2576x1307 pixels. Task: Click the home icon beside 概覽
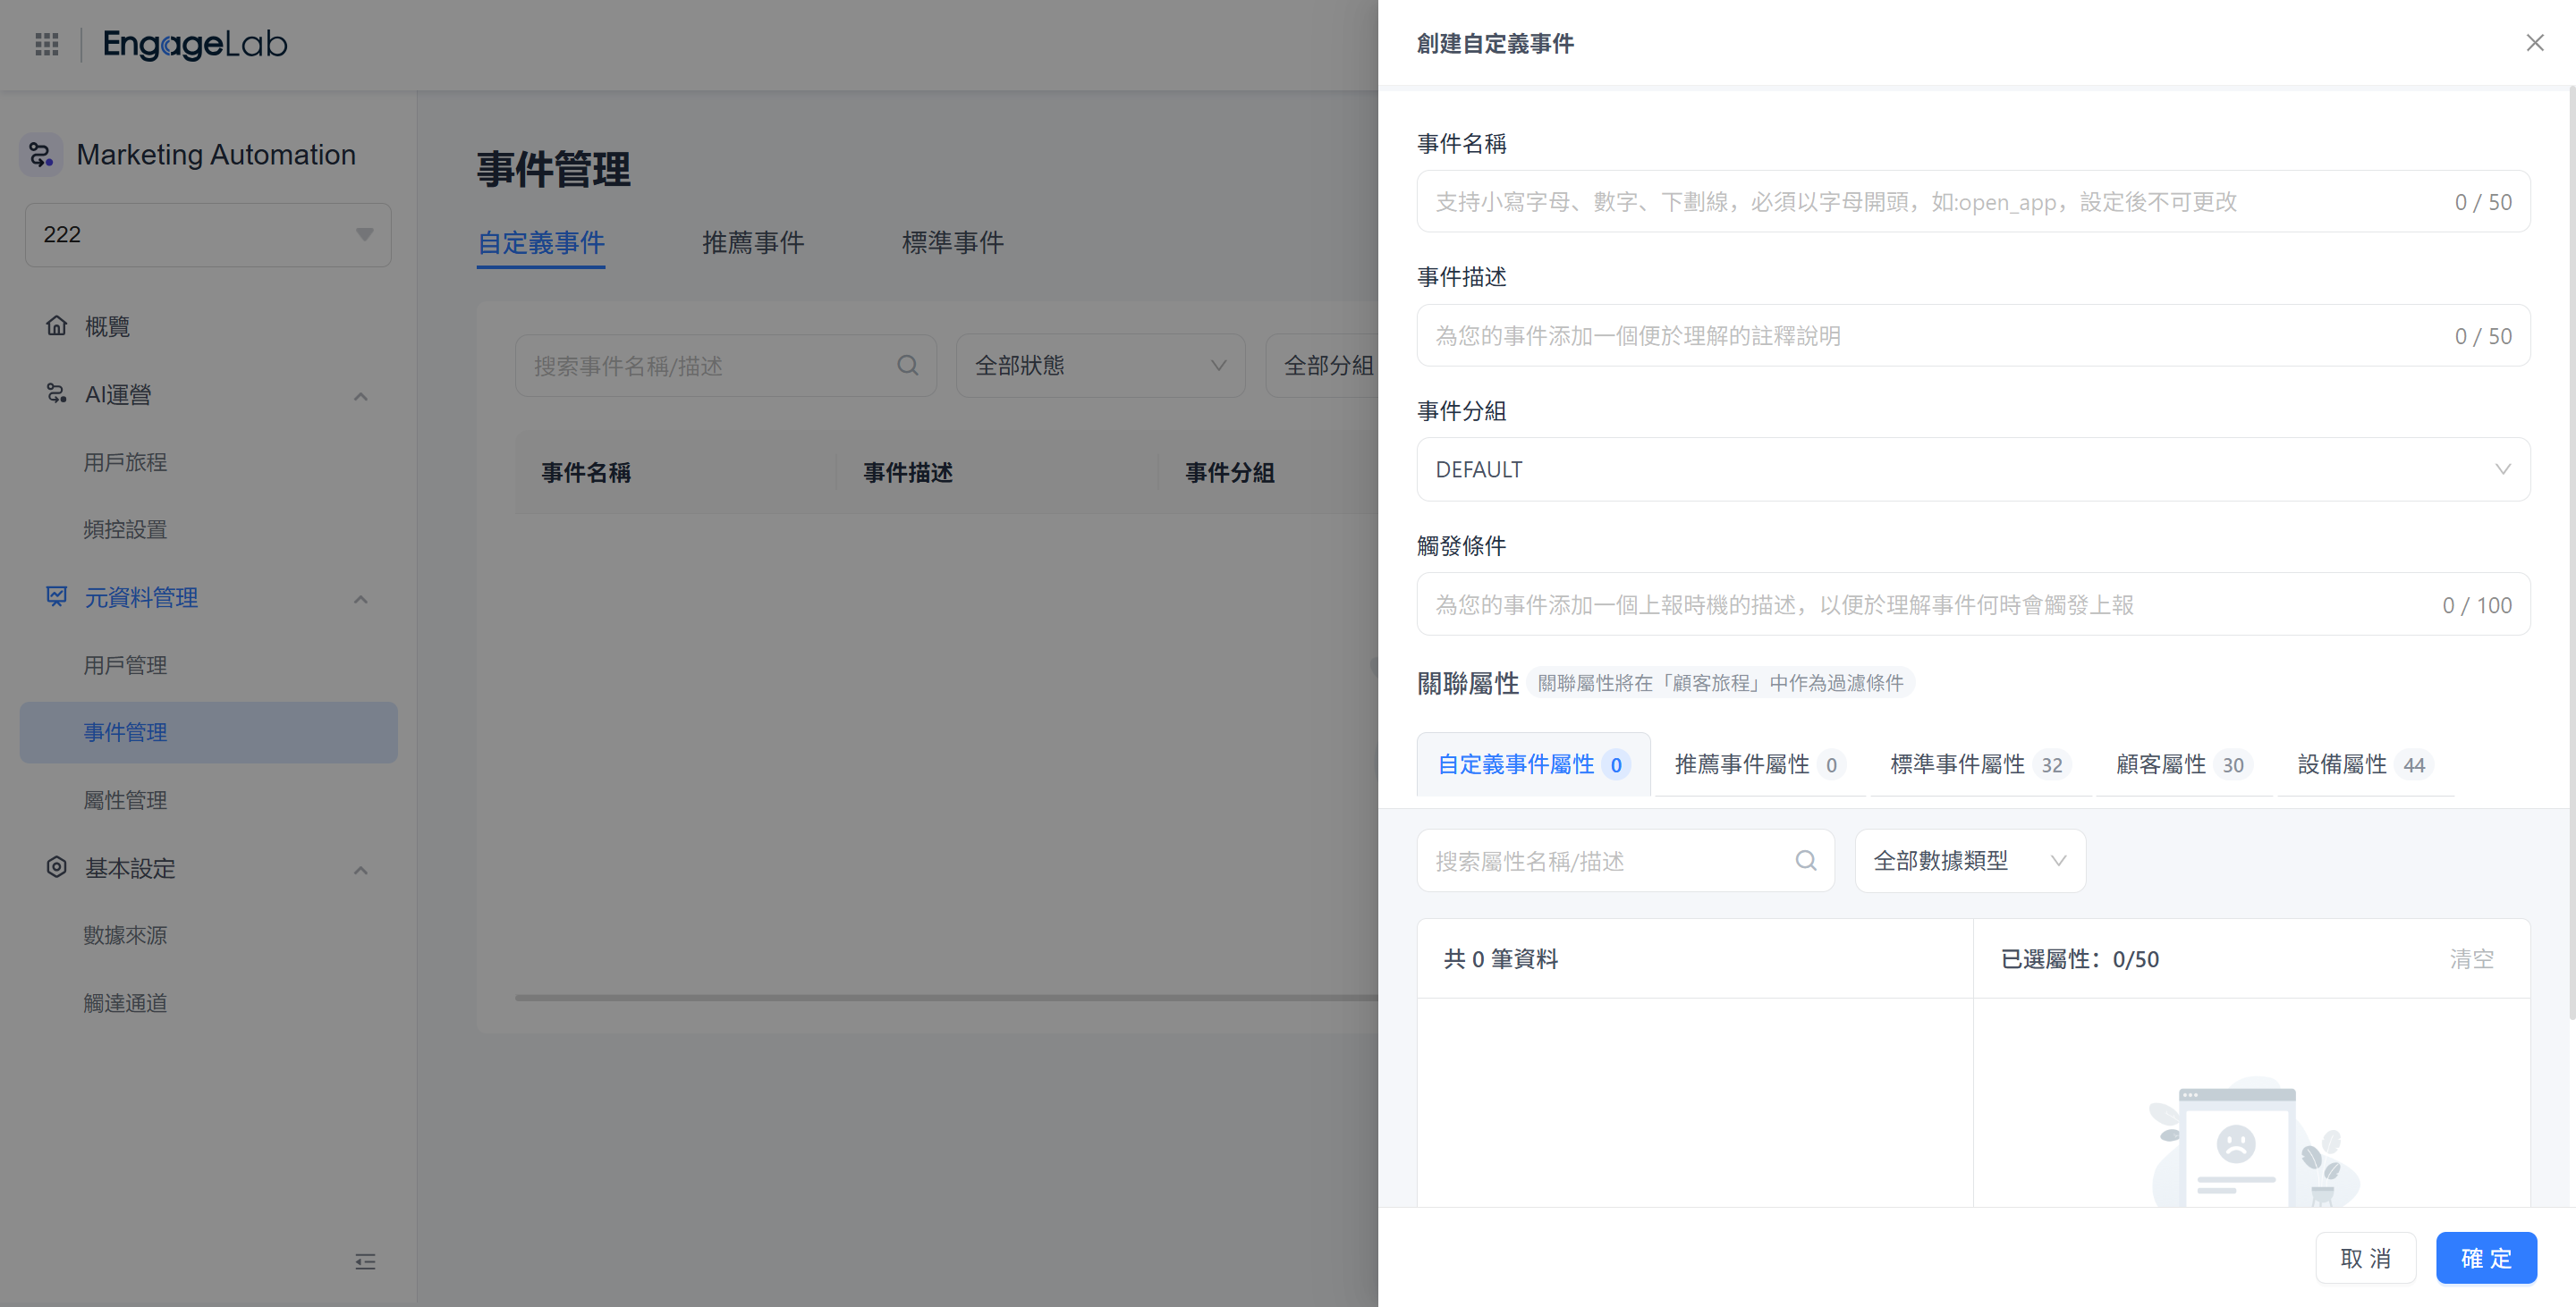pyautogui.click(x=57, y=327)
